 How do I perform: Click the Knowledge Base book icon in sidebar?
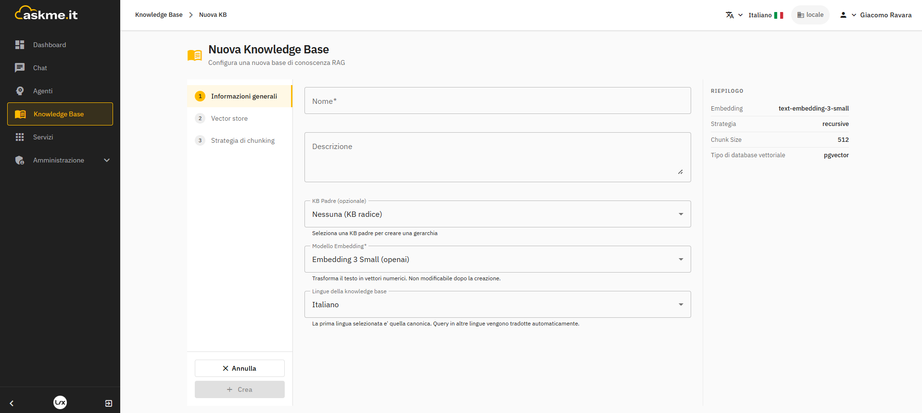(x=20, y=114)
